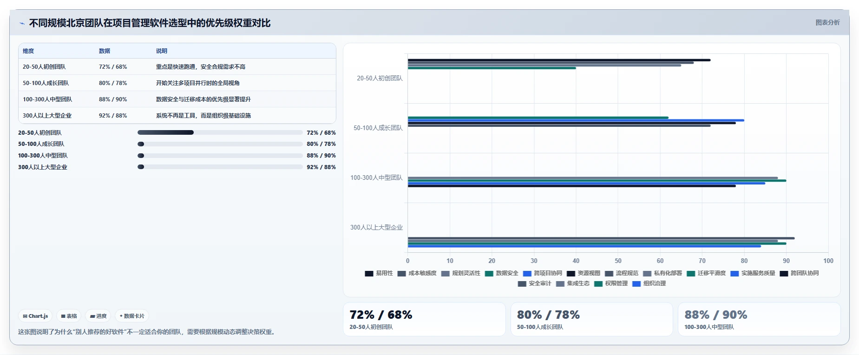The height and width of the screenshot is (355, 859).
Task: Click the 50 tick on the chart x-axis
Action: tap(618, 261)
